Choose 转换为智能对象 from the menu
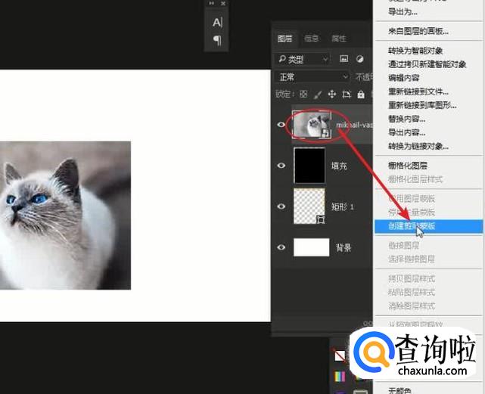 click(415, 51)
